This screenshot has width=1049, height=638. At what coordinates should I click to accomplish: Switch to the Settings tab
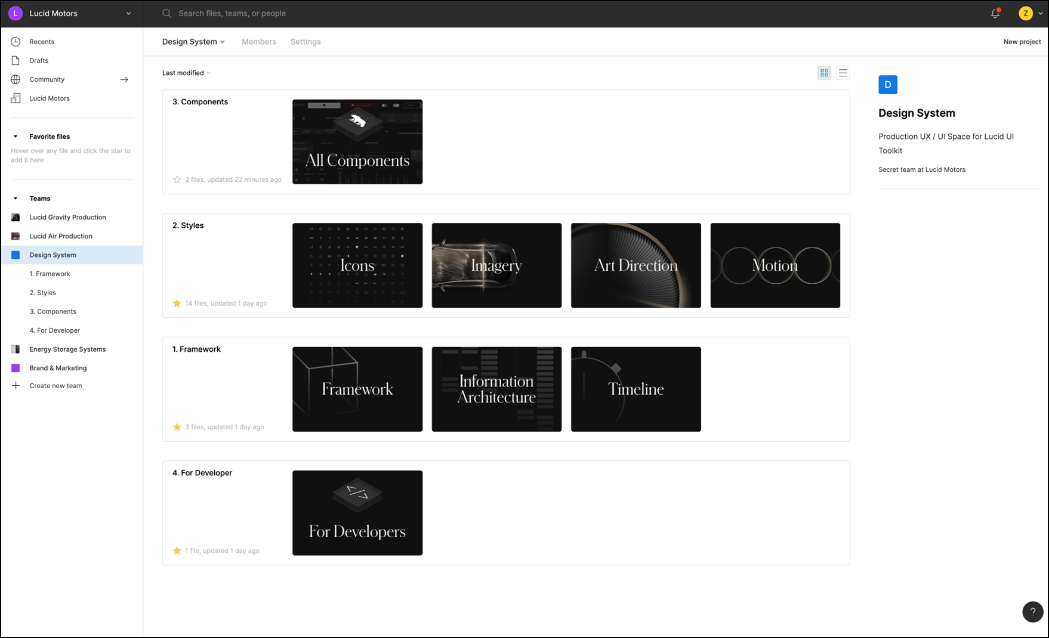tap(306, 42)
